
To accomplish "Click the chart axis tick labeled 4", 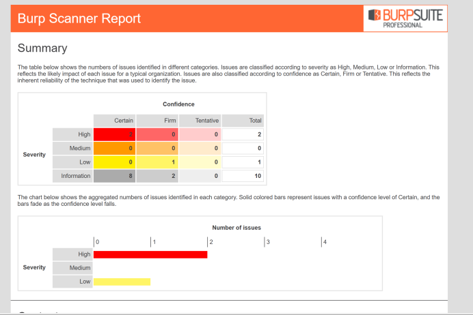I will click(325, 242).
